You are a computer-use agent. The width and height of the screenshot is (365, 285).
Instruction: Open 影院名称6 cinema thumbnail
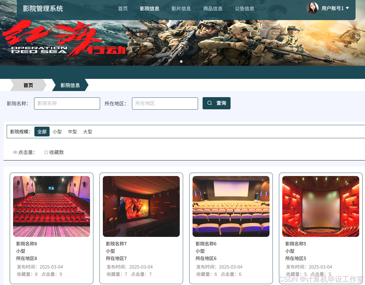point(231,206)
